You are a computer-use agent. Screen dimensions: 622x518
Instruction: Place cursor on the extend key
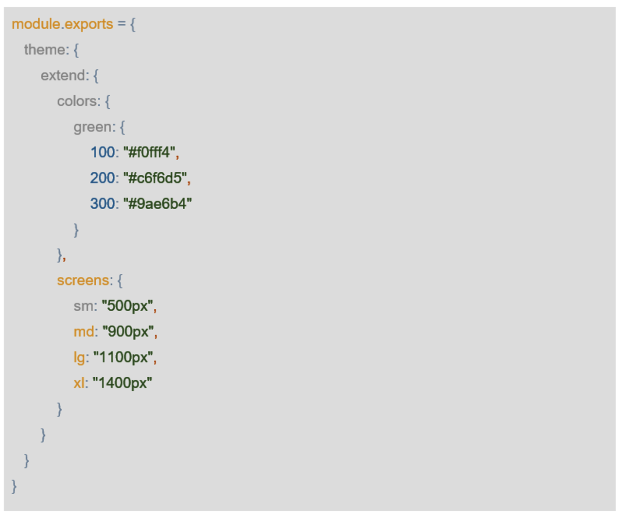pos(64,75)
